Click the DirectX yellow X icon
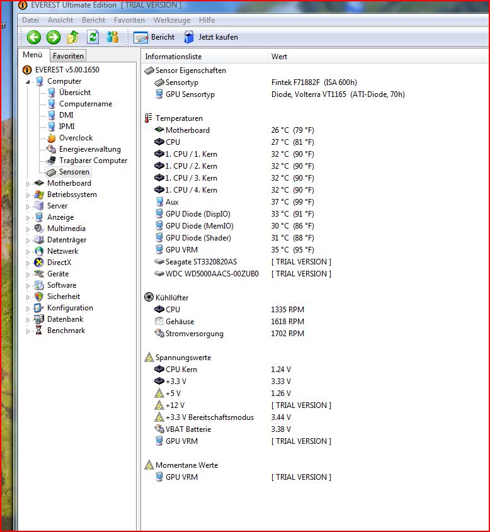 tap(39, 263)
